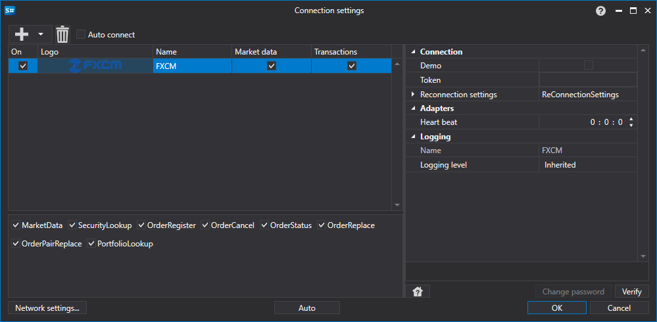Uncheck the SecurityLookup checkbox
Viewport: 657px width, 322px height.
[x=72, y=225]
